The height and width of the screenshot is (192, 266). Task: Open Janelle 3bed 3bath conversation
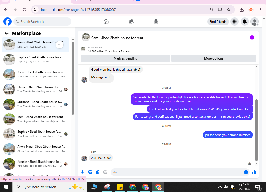coord(35,164)
